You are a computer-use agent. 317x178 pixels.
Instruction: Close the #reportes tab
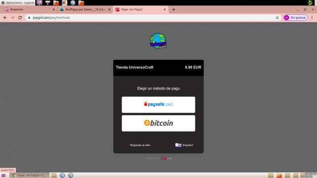[54, 9]
